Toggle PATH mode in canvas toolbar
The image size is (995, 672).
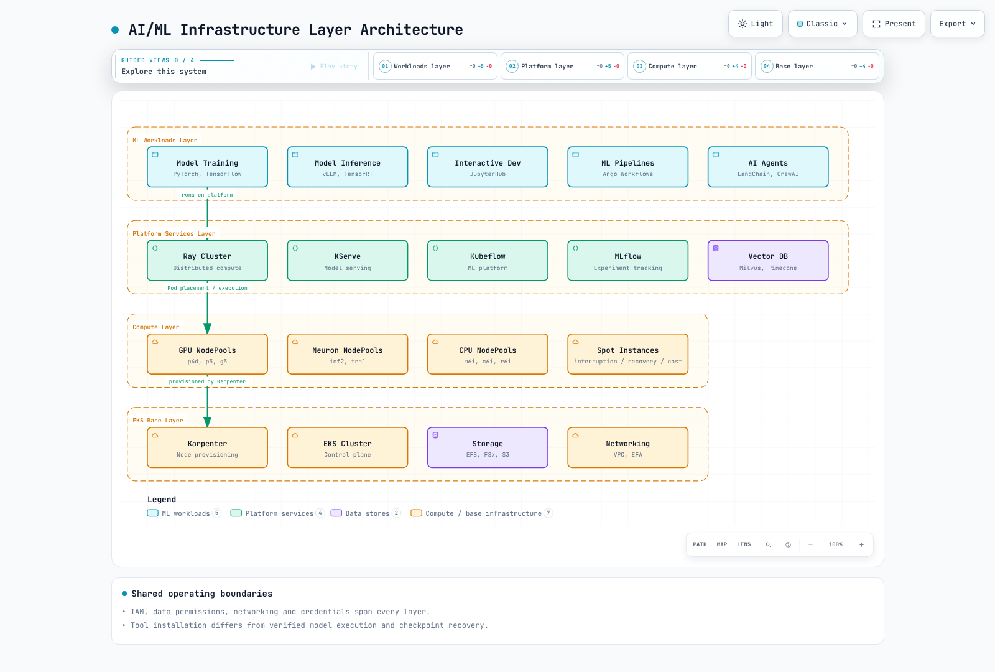(x=700, y=544)
